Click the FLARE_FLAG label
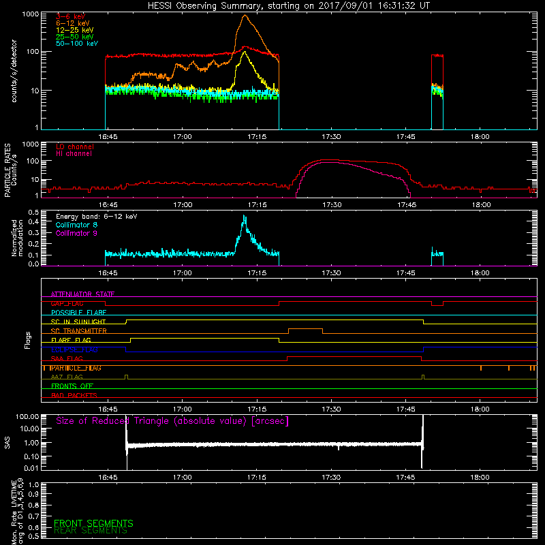This screenshot has height=545, width=545. 71,340
